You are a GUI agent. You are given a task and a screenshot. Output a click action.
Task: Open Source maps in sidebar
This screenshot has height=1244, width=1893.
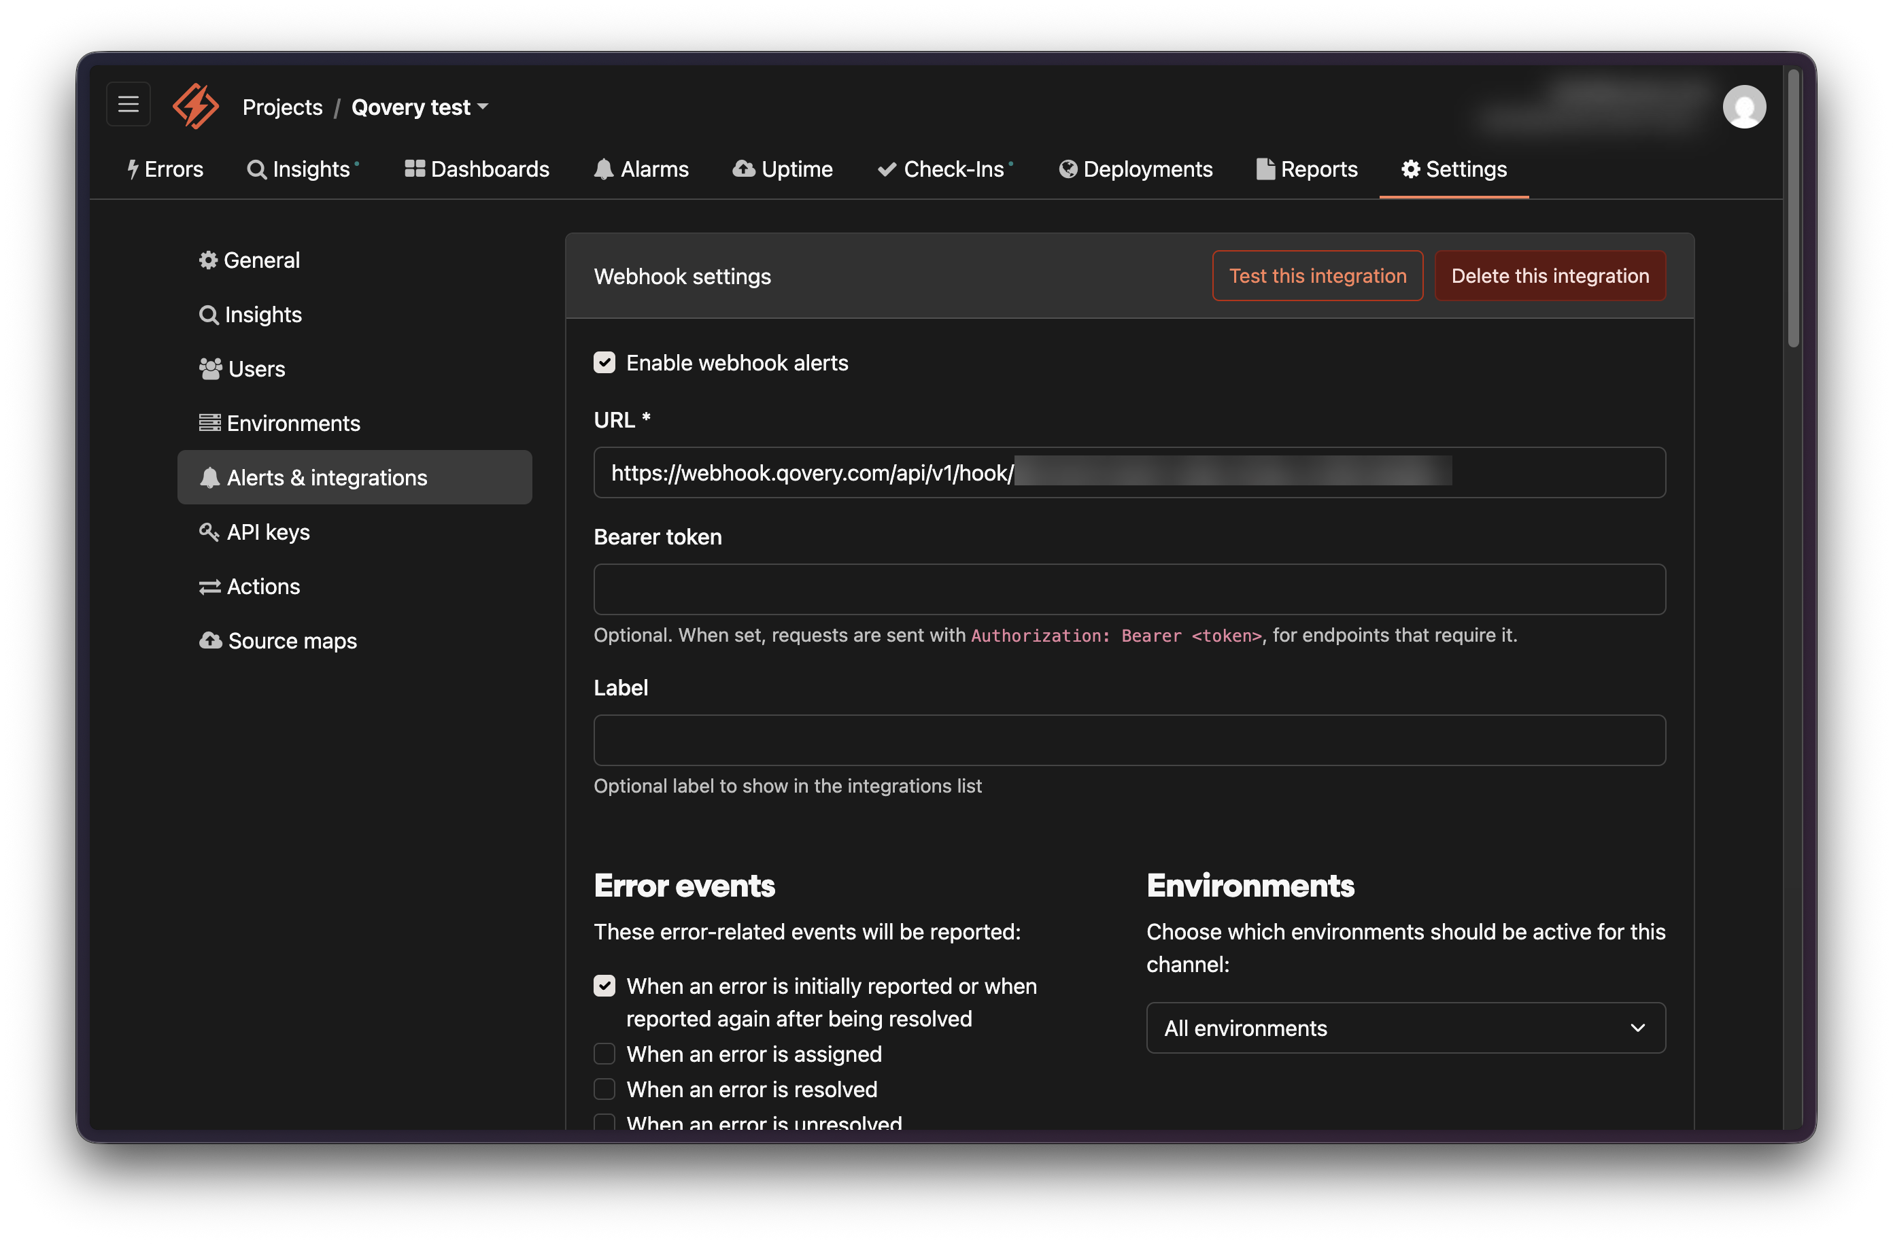tap(355, 641)
